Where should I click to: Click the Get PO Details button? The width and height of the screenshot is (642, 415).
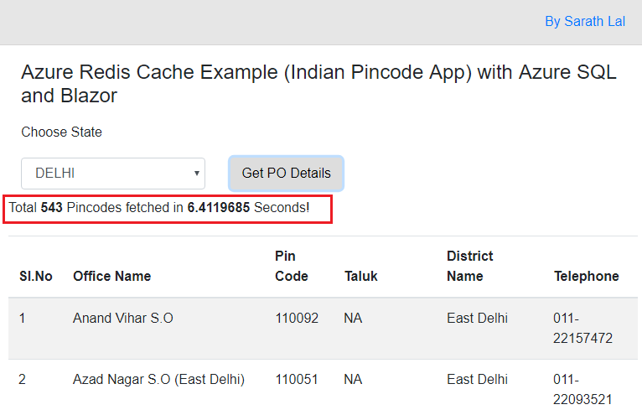pos(286,174)
